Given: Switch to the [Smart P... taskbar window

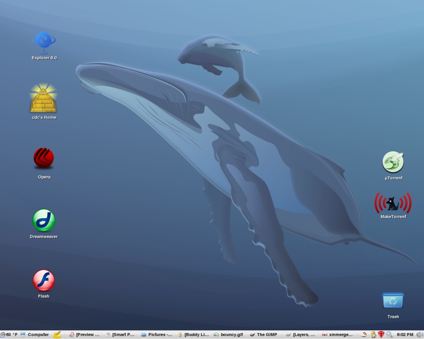Looking at the screenshot, I should [120, 335].
